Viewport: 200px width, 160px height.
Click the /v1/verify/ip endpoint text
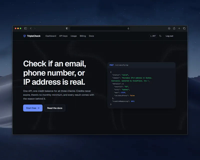121,65
